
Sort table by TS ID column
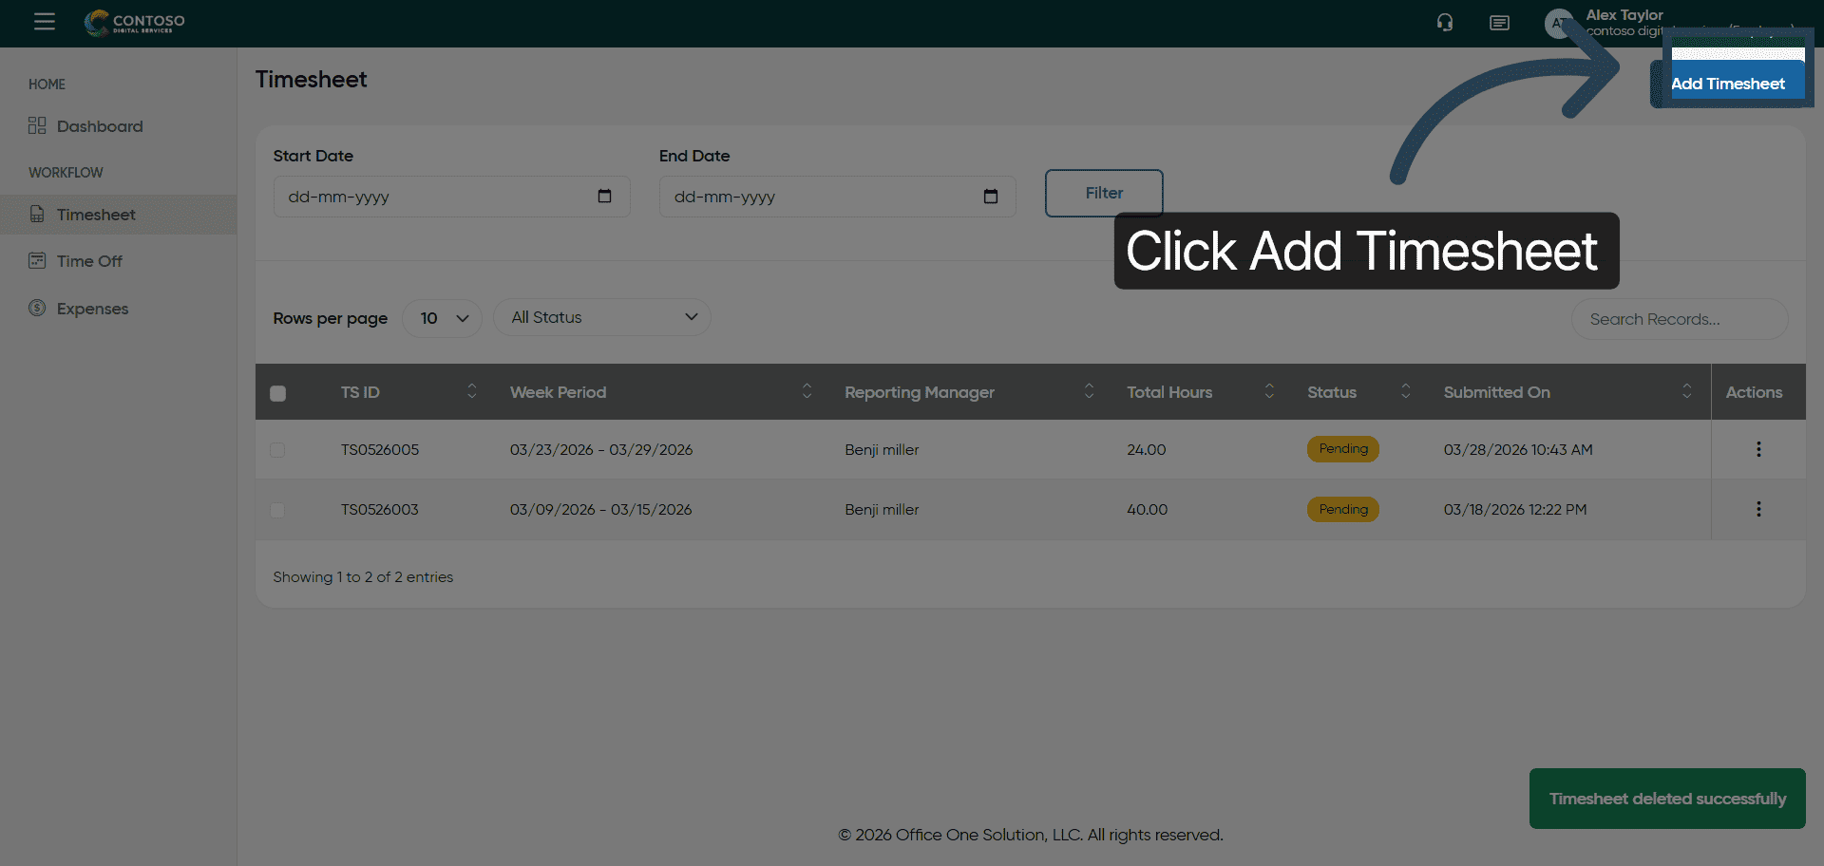[x=471, y=391]
